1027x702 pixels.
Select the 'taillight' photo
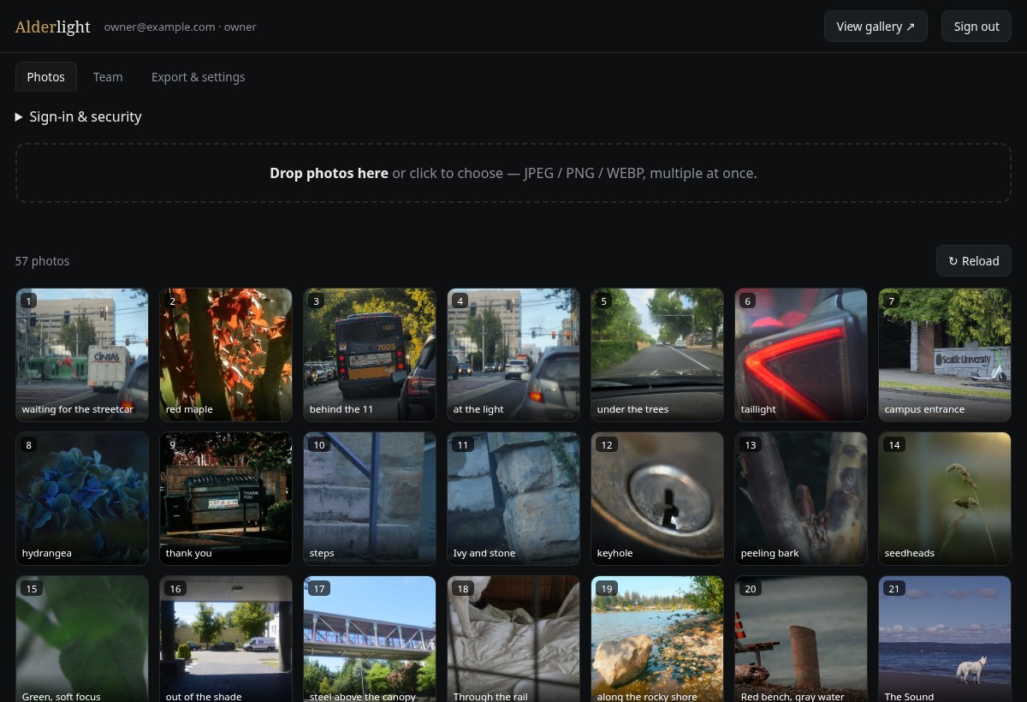[x=801, y=354]
